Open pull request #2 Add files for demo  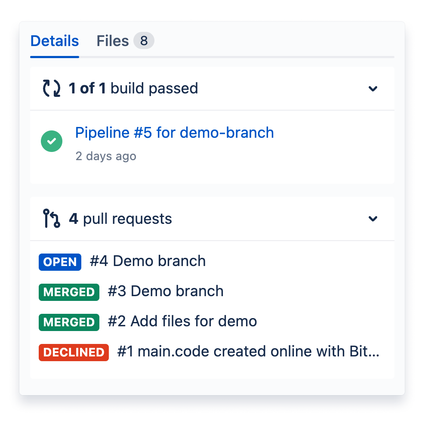tap(182, 322)
